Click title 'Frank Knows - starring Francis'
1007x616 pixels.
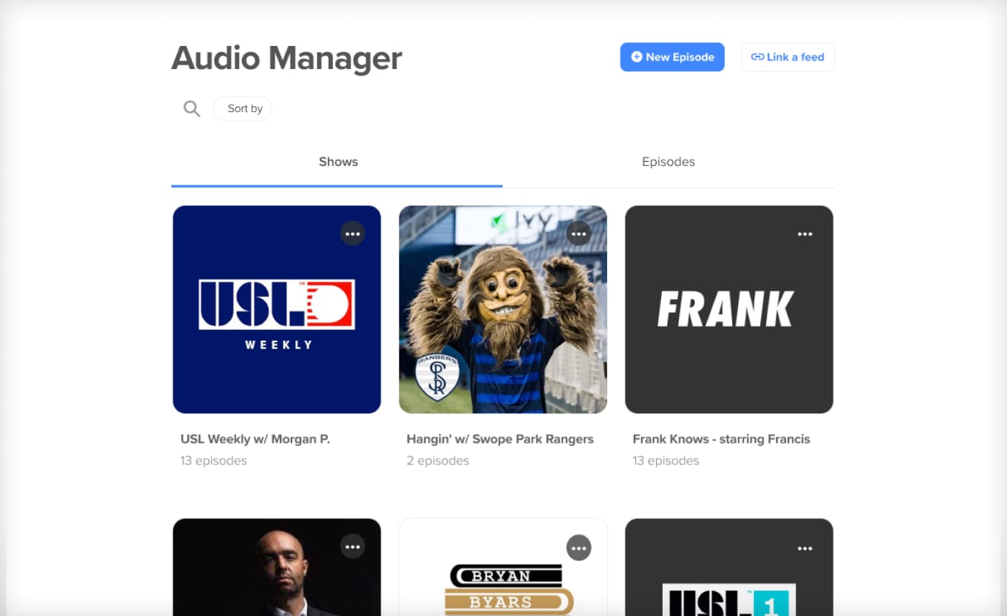tap(721, 439)
